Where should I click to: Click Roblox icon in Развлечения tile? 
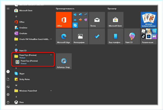pyautogui.click(x=143, y=31)
